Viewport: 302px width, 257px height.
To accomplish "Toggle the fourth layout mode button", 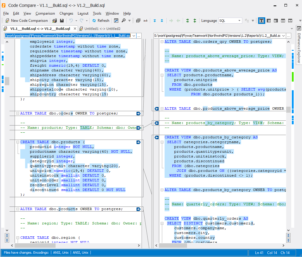I will coord(283,21).
